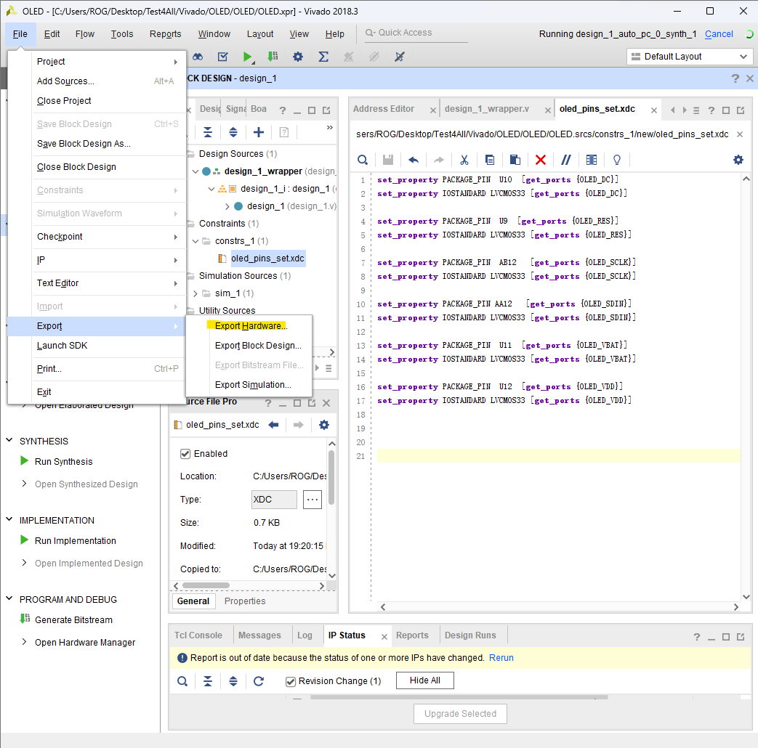Viewport: 758px width, 748px height.
Task: Click the Upgrade Selected button
Action: tap(460, 714)
